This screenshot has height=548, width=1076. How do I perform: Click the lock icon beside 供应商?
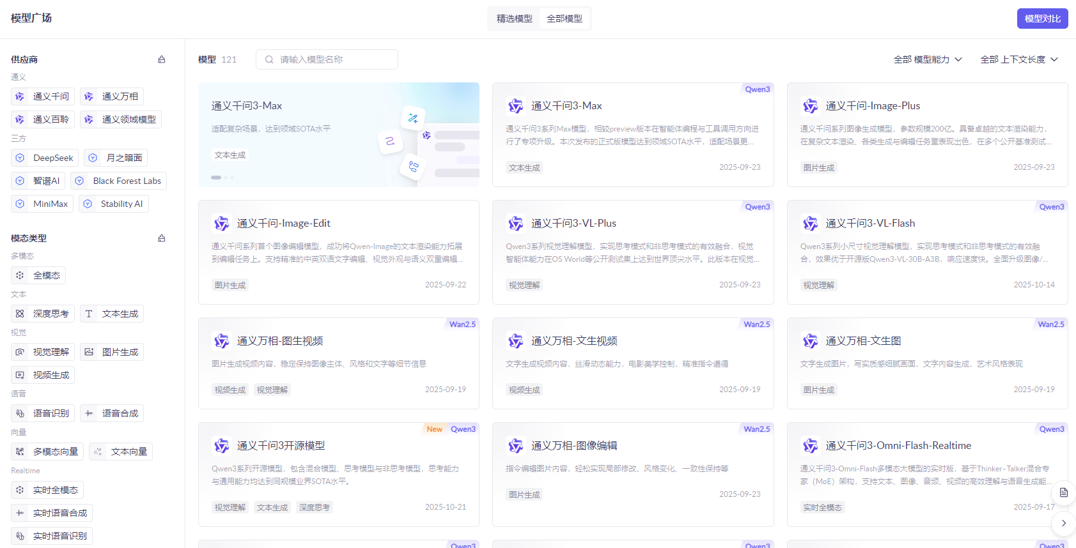[162, 59]
